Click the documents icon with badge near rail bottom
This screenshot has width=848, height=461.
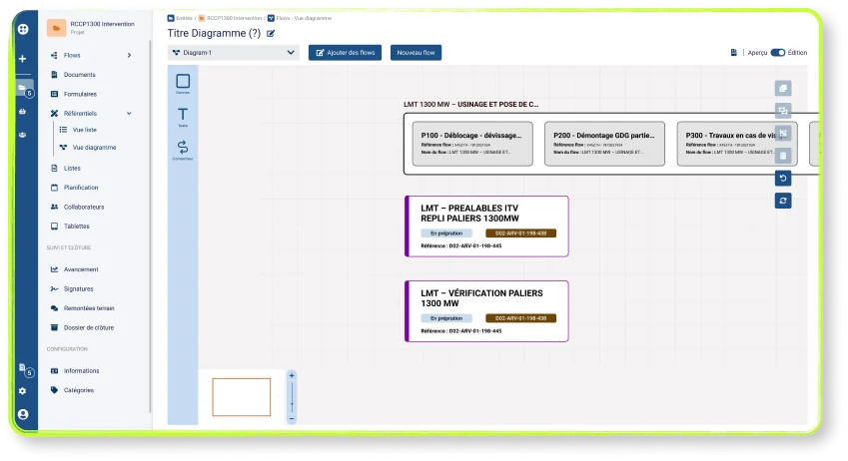pos(25,369)
